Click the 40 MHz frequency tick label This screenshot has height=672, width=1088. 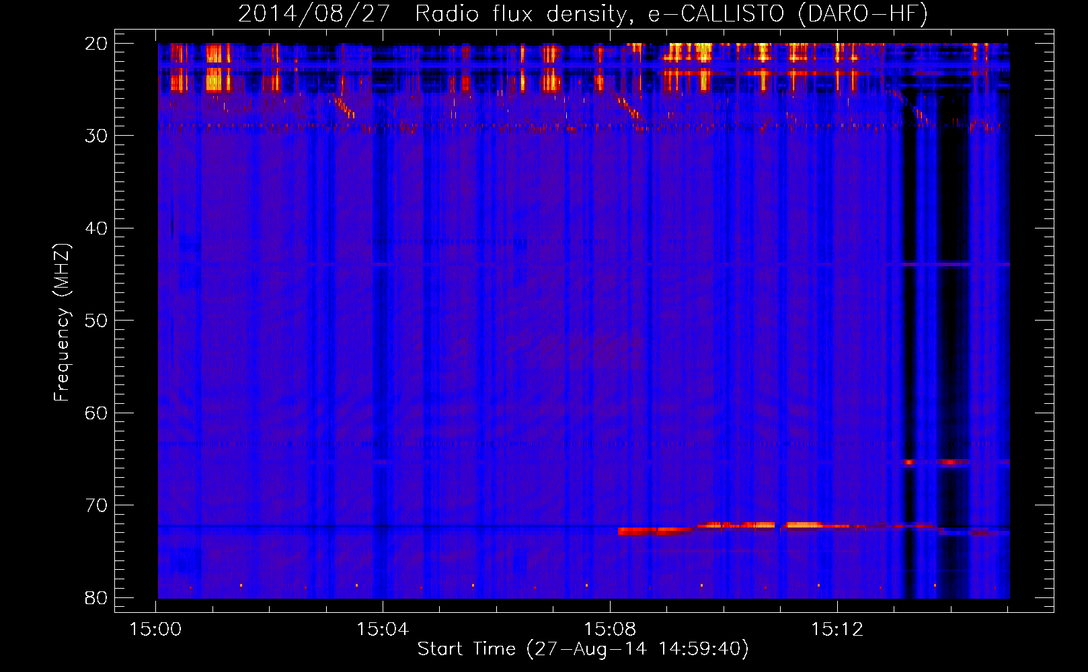[x=96, y=228]
